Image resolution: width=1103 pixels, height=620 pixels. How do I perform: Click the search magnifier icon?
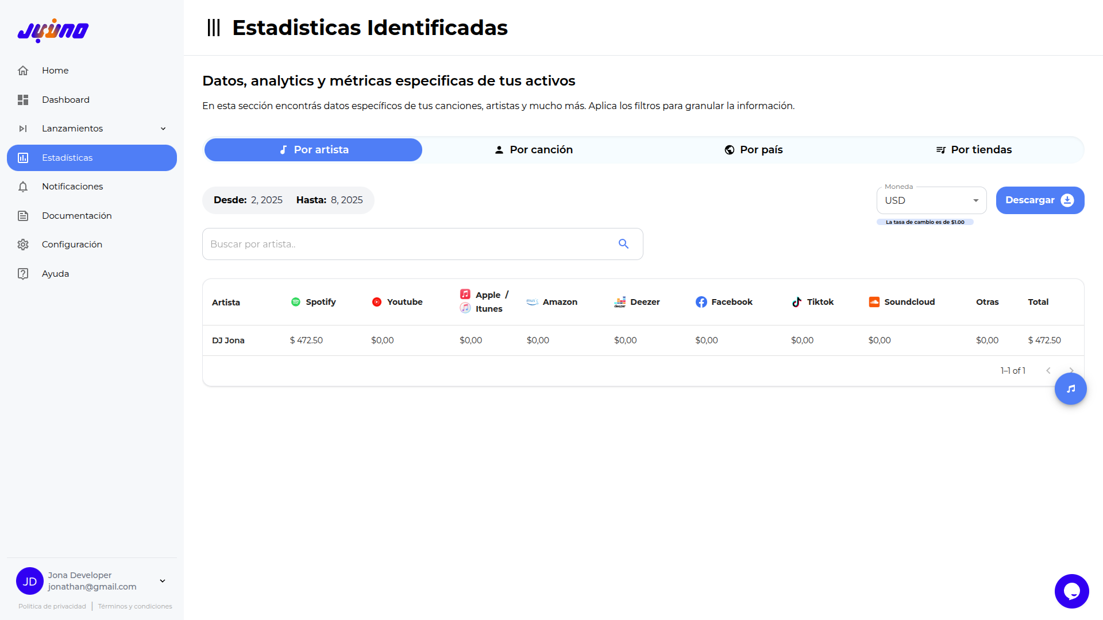[623, 244]
